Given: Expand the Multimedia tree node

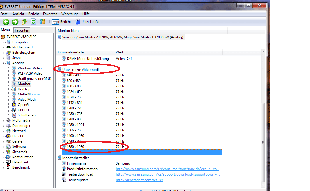Looking at the screenshot, I should pyautogui.click(x=3, y=121).
